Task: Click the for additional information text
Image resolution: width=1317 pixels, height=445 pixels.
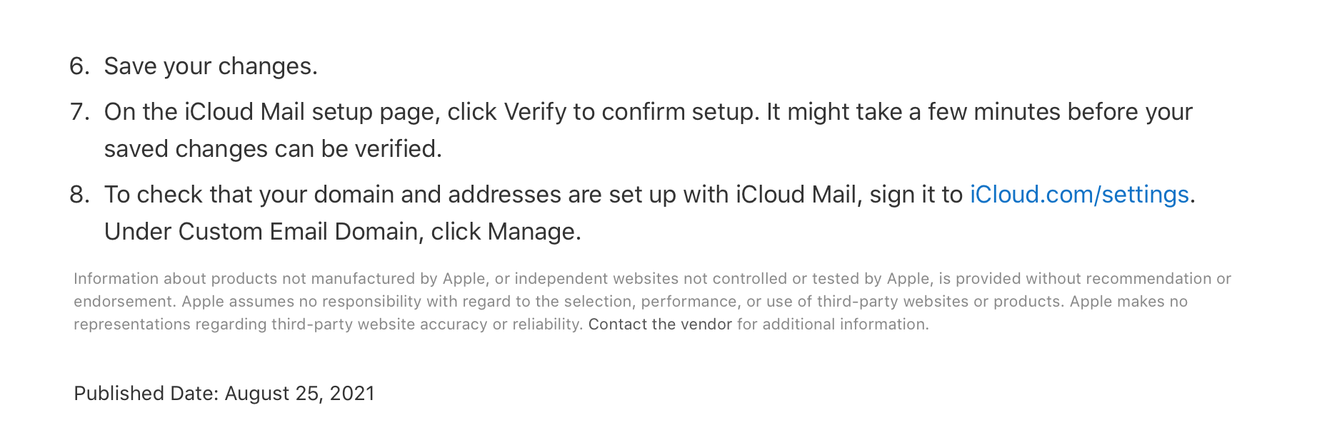Action: click(833, 324)
